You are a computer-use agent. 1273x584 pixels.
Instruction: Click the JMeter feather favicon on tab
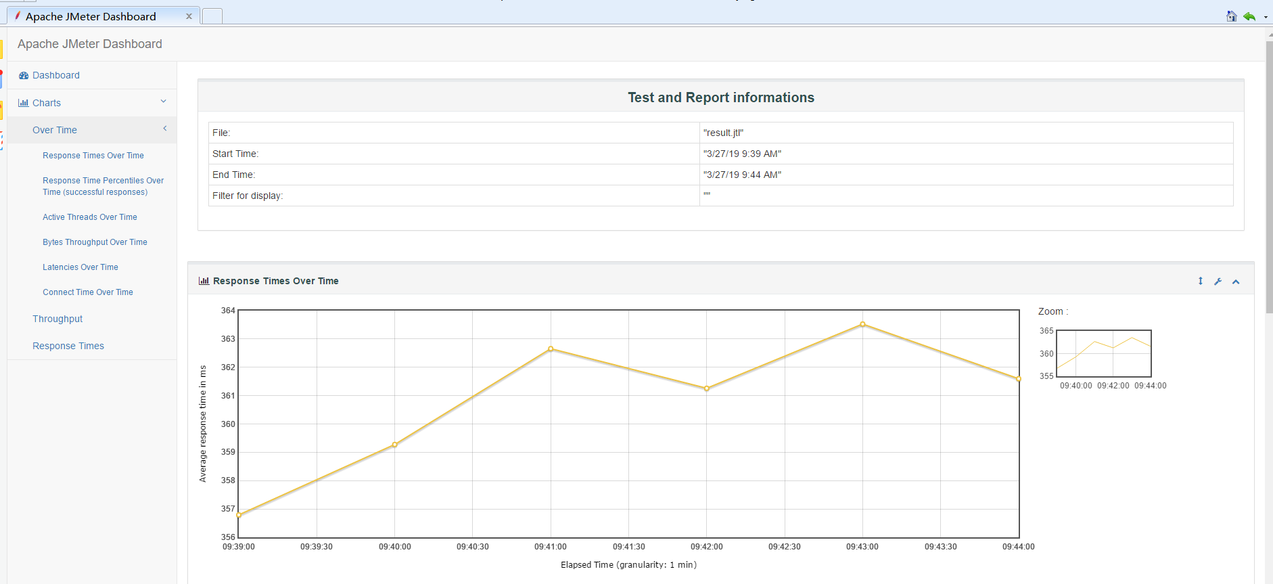pos(18,16)
